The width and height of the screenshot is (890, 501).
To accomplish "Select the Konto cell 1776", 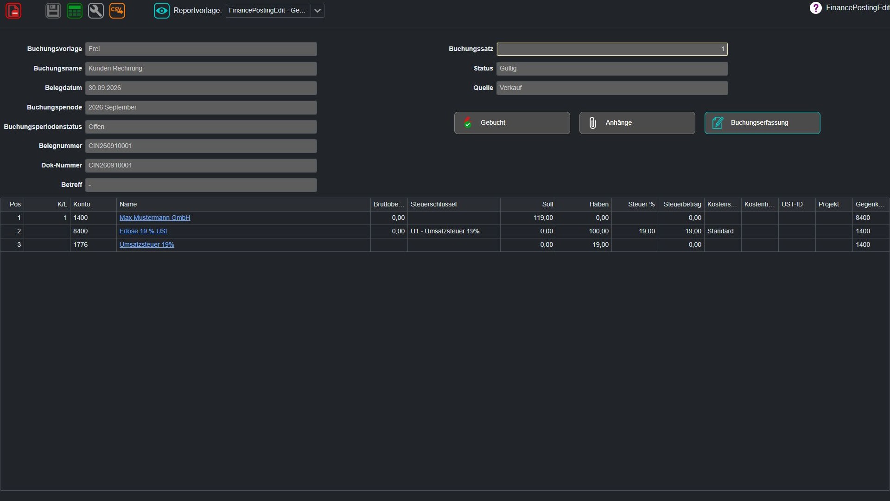I will [x=93, y=244].
